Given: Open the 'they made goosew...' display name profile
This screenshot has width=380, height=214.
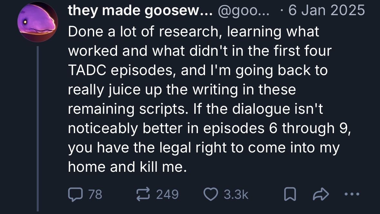Looking at the screenshot, I should tap(140, 11).
